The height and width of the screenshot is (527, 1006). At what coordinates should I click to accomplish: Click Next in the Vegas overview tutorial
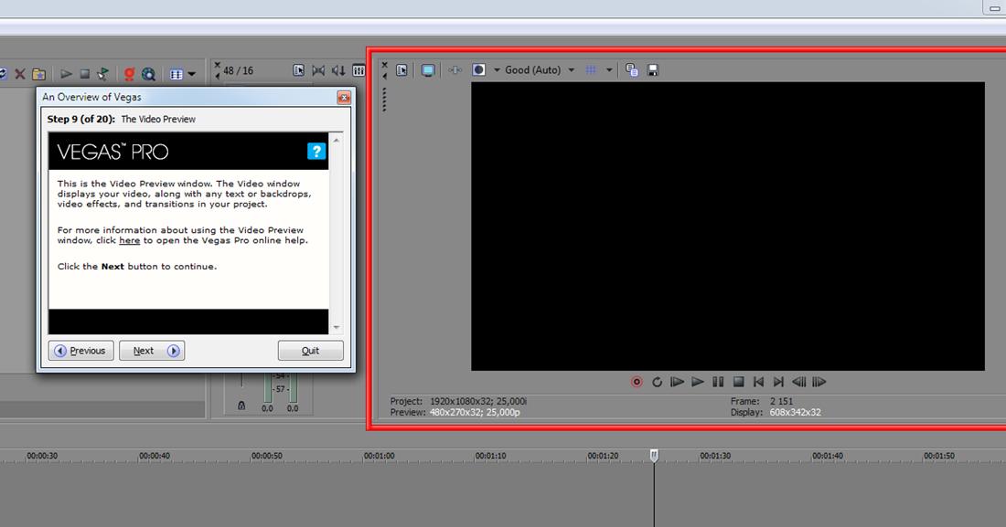pyautogui.click(x=152, y=351)
